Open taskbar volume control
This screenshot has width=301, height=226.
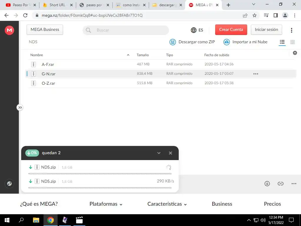(263, 220)
